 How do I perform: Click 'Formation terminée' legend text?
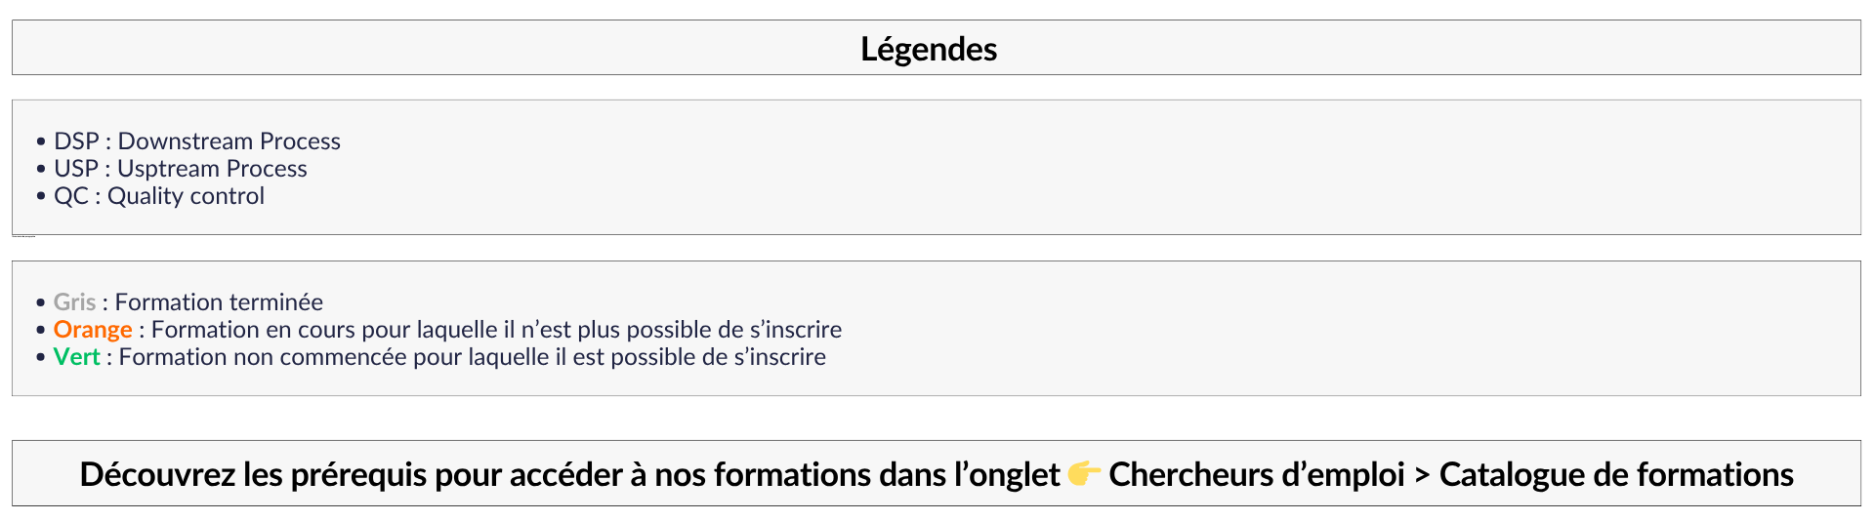pos(219,302)
